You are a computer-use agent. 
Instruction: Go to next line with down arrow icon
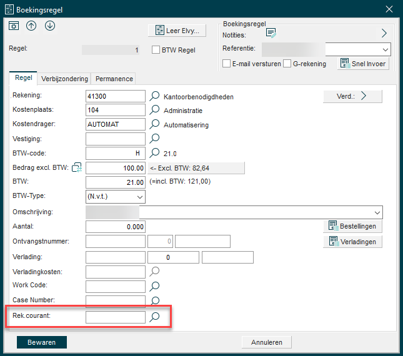pos(50,26)
